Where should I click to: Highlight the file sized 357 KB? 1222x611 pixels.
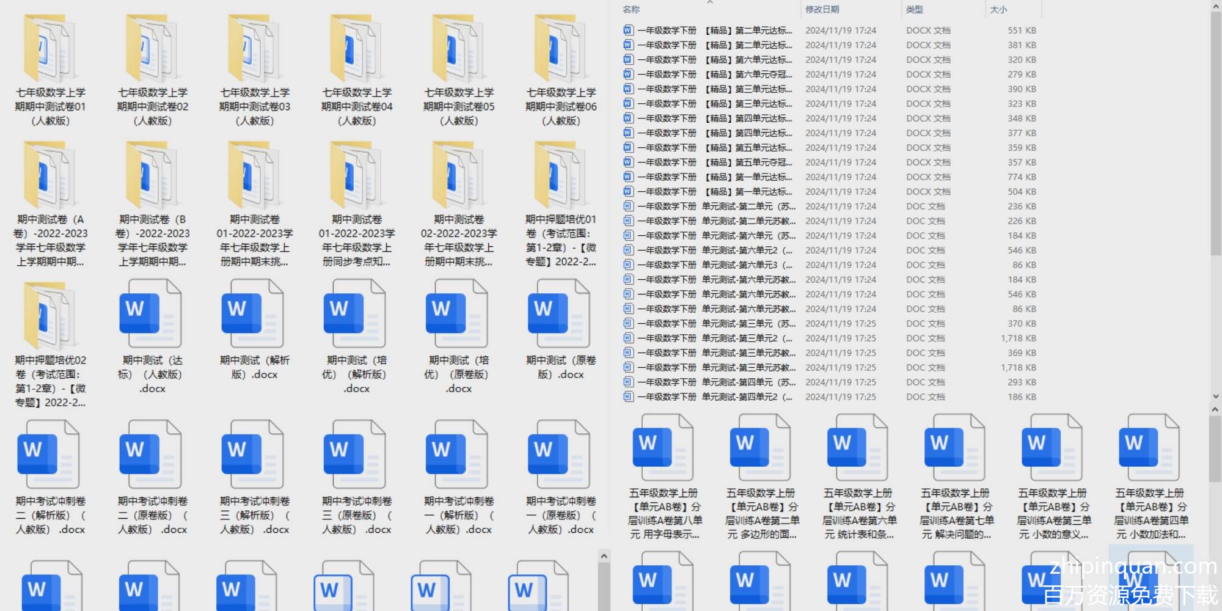(x=830, y=163)
